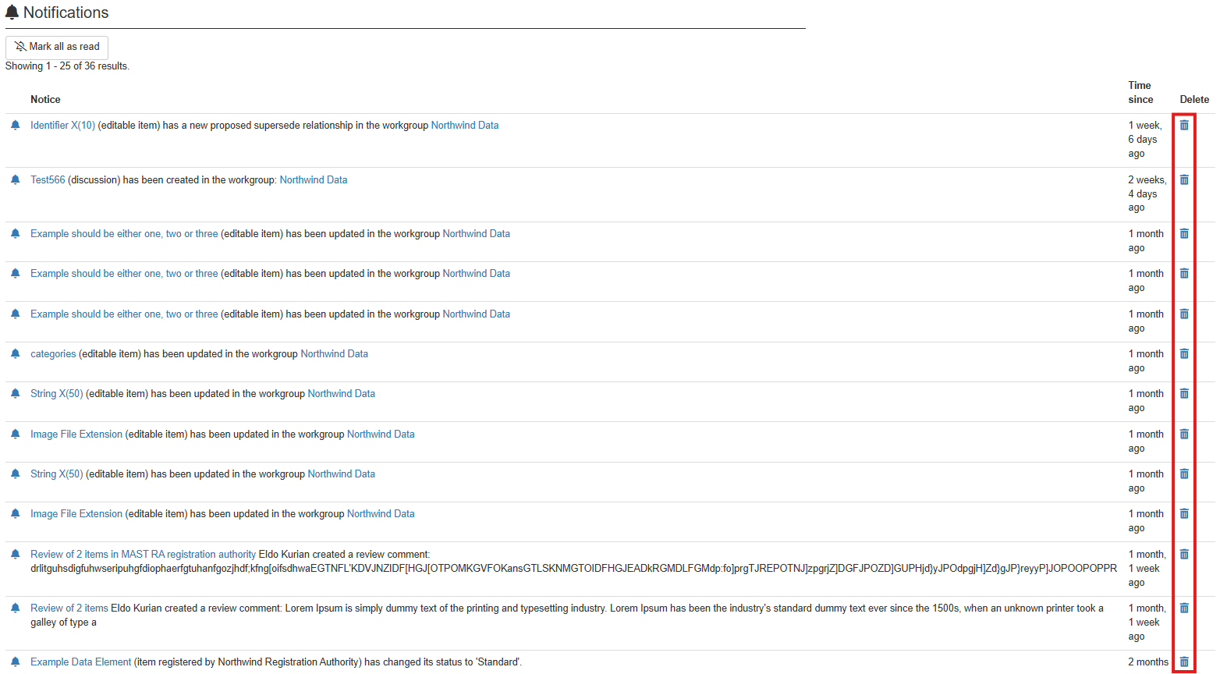The height and width of the screenshot is (674, 1220).
Task: Click trash icon for categories notification
Action: tap(1184, 354)
